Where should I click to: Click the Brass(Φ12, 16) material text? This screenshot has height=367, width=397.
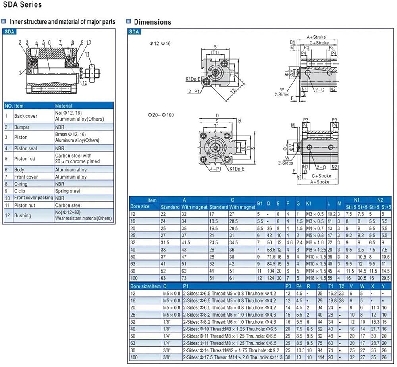pyautogui.click(x=70, y=134)
